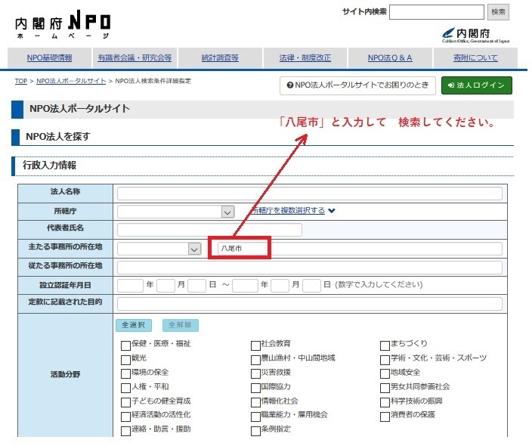This screenshot has width=532, height=446.
Task: Click the end day field of 設立認証年月日
Action: point(311,286)
